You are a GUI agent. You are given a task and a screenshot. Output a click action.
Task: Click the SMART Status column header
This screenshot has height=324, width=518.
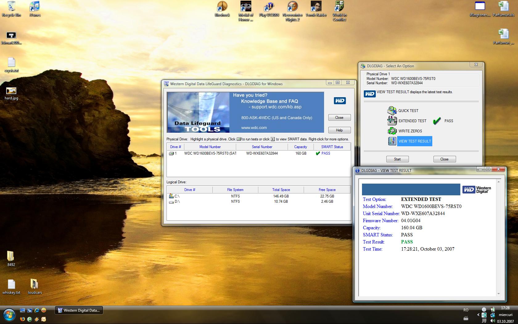click(x=332, y=147)
